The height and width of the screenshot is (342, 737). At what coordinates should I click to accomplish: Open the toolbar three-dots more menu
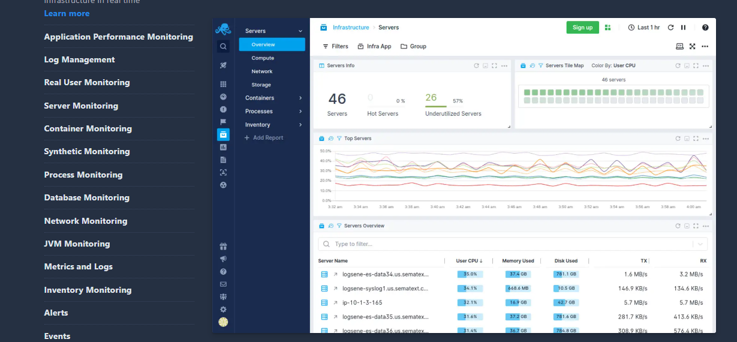[x=705, y=46]
